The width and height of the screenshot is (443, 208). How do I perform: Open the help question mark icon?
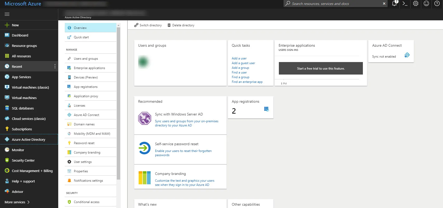[x=437, y=4]
